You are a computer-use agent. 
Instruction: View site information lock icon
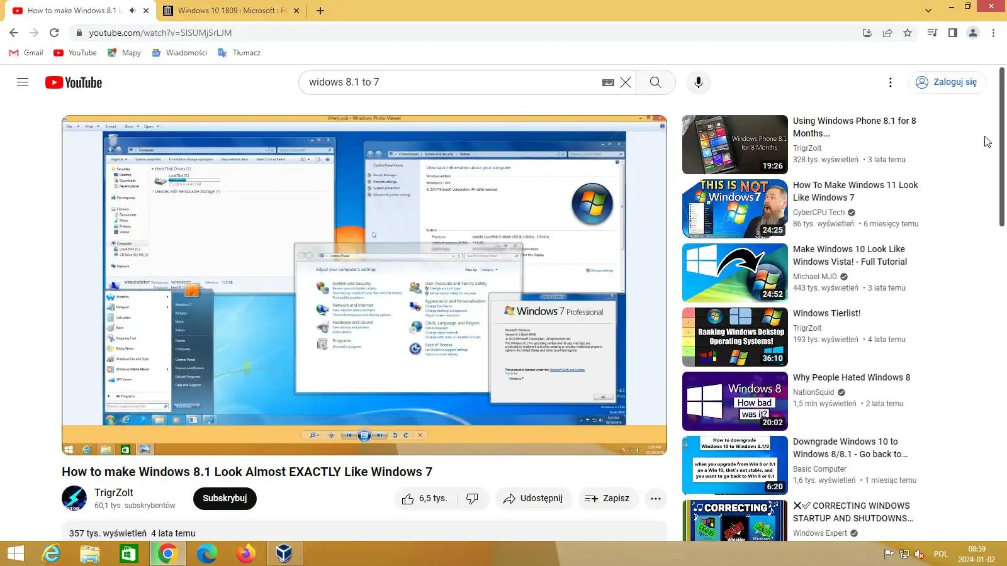tap(79, 33)
